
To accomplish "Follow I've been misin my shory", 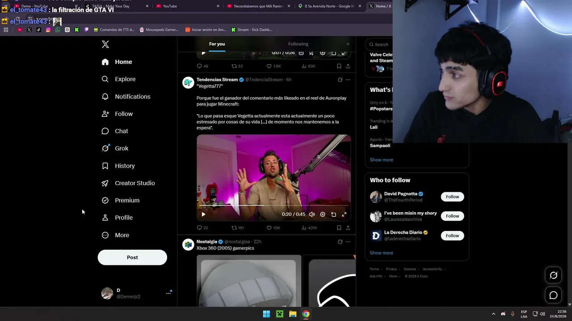I will pyautogui.click(x=452, y=216).
